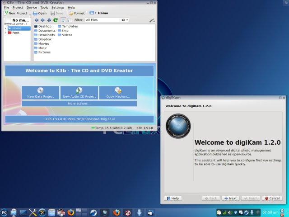Viewport: 289px width, 217px height.
Task: Switch file browser to icon view mode
Action: pos(63,20)
